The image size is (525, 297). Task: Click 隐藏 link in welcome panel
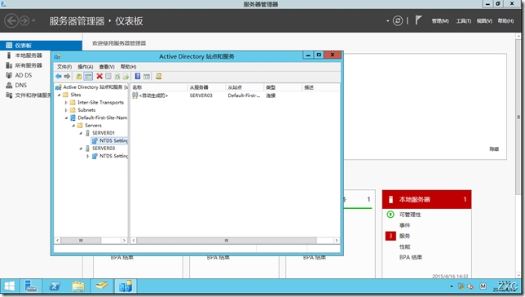494,149
